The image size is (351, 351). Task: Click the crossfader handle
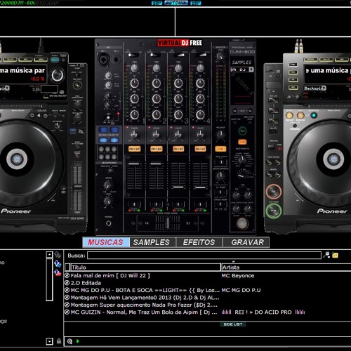click(x=167, y=223)
